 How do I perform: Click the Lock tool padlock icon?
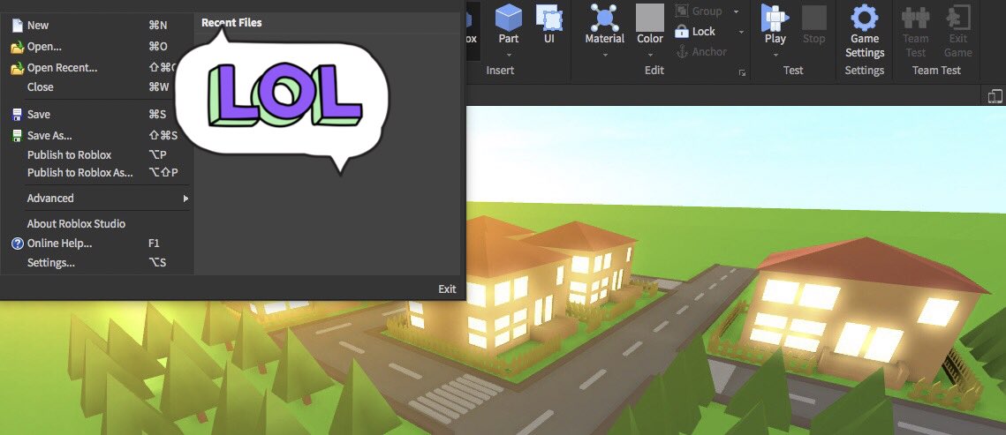681,31
